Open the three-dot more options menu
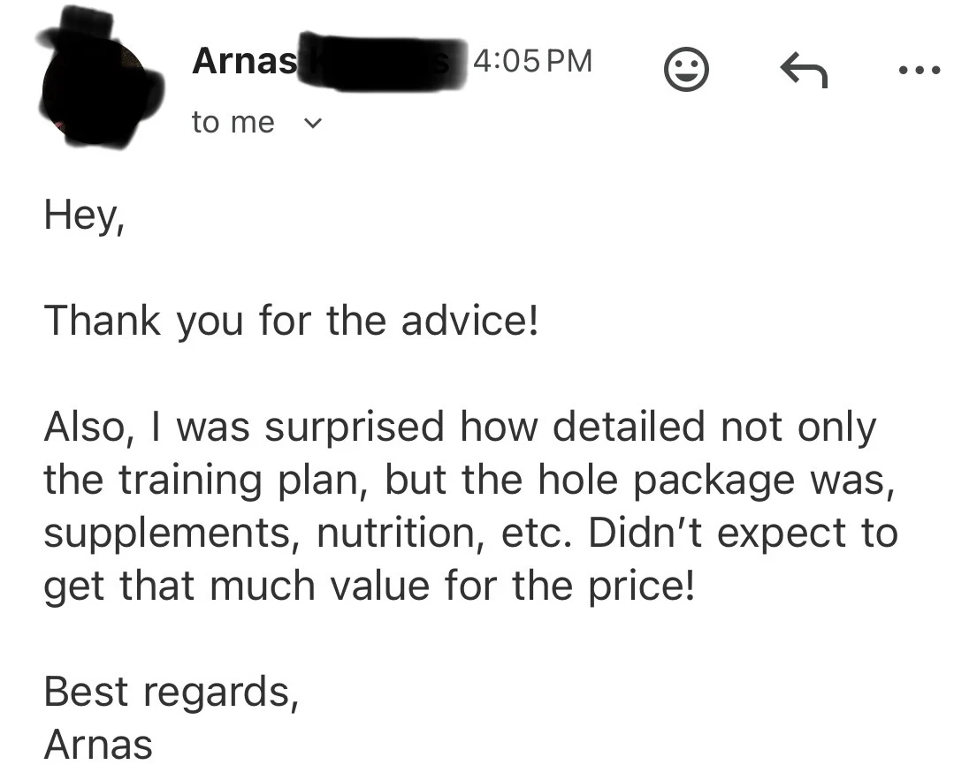This screenshot has width=954, height=780. coord(920,71)
